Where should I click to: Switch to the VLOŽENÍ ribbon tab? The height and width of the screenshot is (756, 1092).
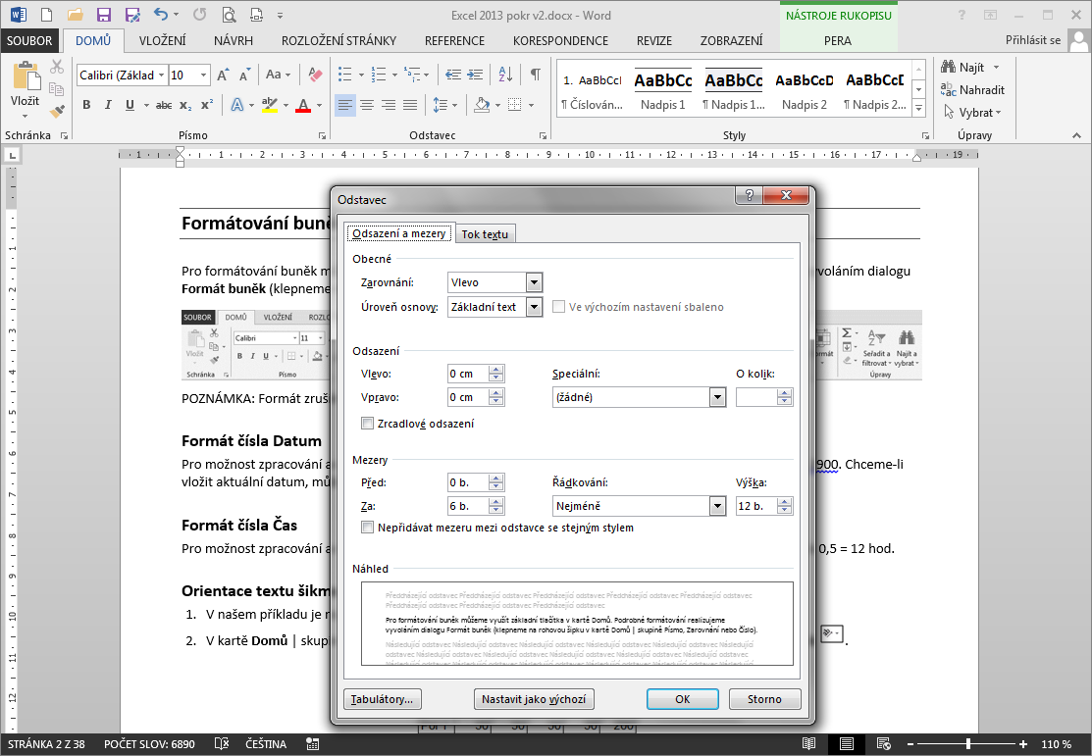click(162, 41)
